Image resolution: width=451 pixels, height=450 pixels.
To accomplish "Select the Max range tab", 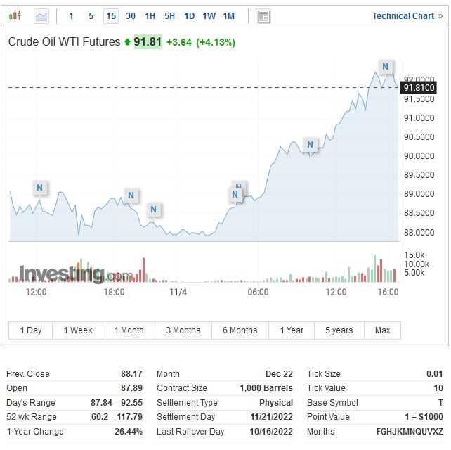I will click(x=383, y=330).
